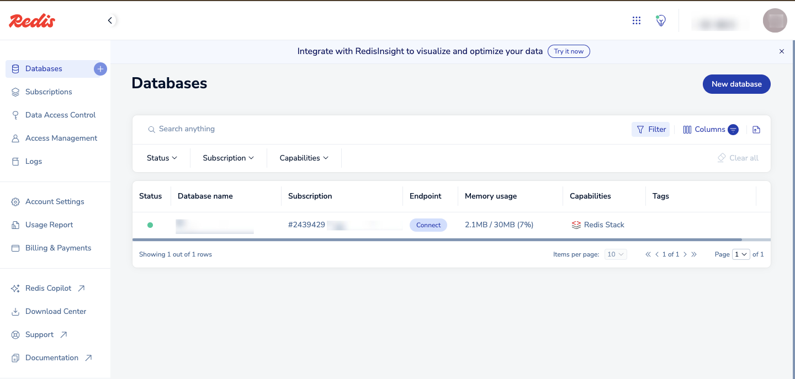Click the Logs sidebar entry
Screen dimensions: 795x379
34,161
